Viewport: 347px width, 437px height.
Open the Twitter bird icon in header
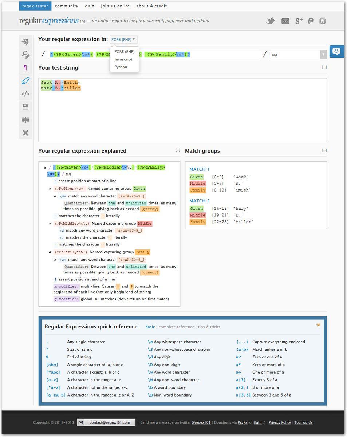270,21
